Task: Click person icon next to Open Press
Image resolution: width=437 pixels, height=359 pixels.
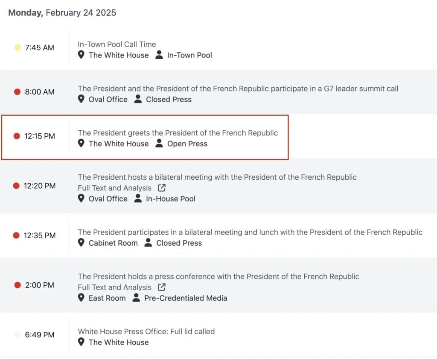Action: point(159,143)
